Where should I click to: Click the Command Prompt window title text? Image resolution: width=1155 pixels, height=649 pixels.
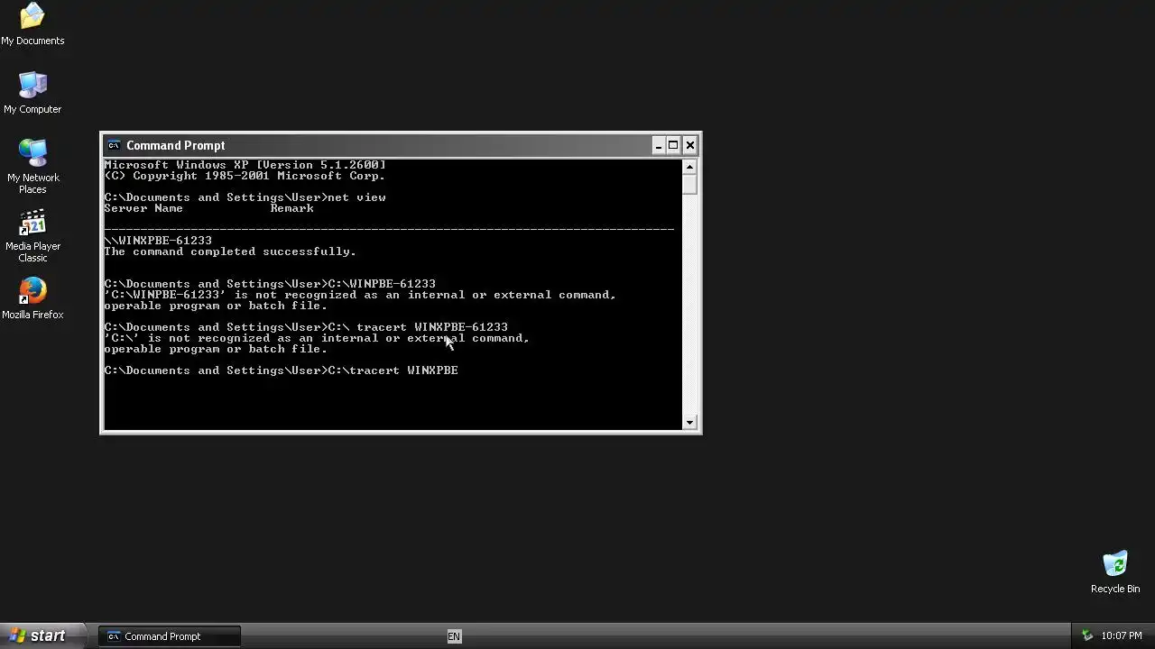176,145
